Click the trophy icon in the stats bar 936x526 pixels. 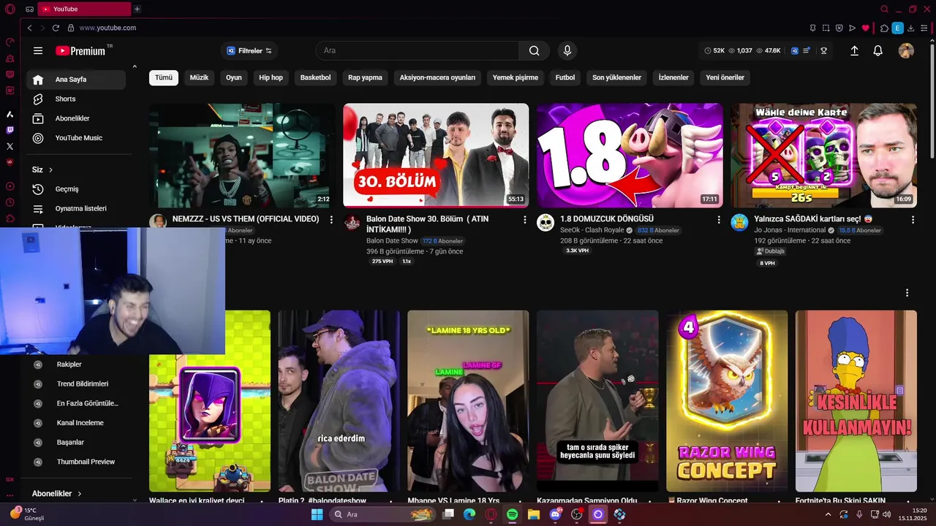pos(823,50)
